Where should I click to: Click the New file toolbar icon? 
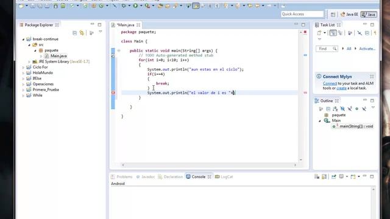[21, 5]
